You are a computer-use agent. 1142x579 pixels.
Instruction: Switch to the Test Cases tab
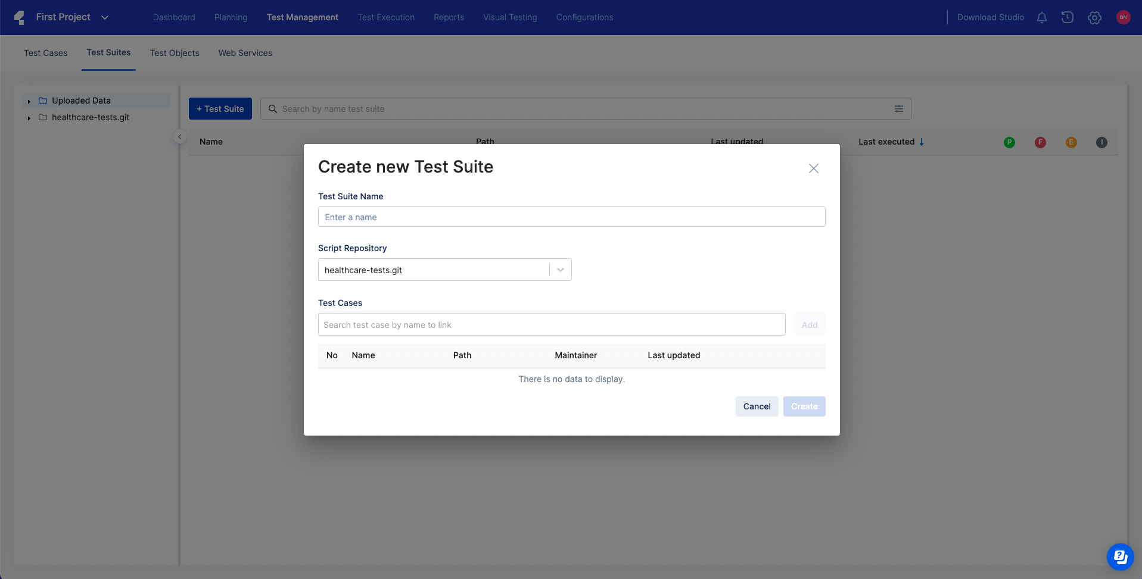tap(46, 53)
